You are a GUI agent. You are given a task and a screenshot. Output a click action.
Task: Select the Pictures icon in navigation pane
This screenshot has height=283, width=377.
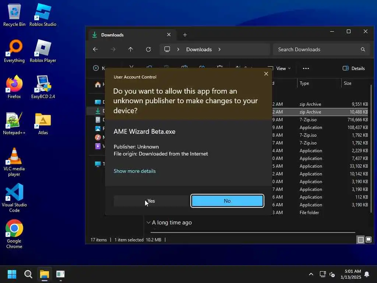98,129
